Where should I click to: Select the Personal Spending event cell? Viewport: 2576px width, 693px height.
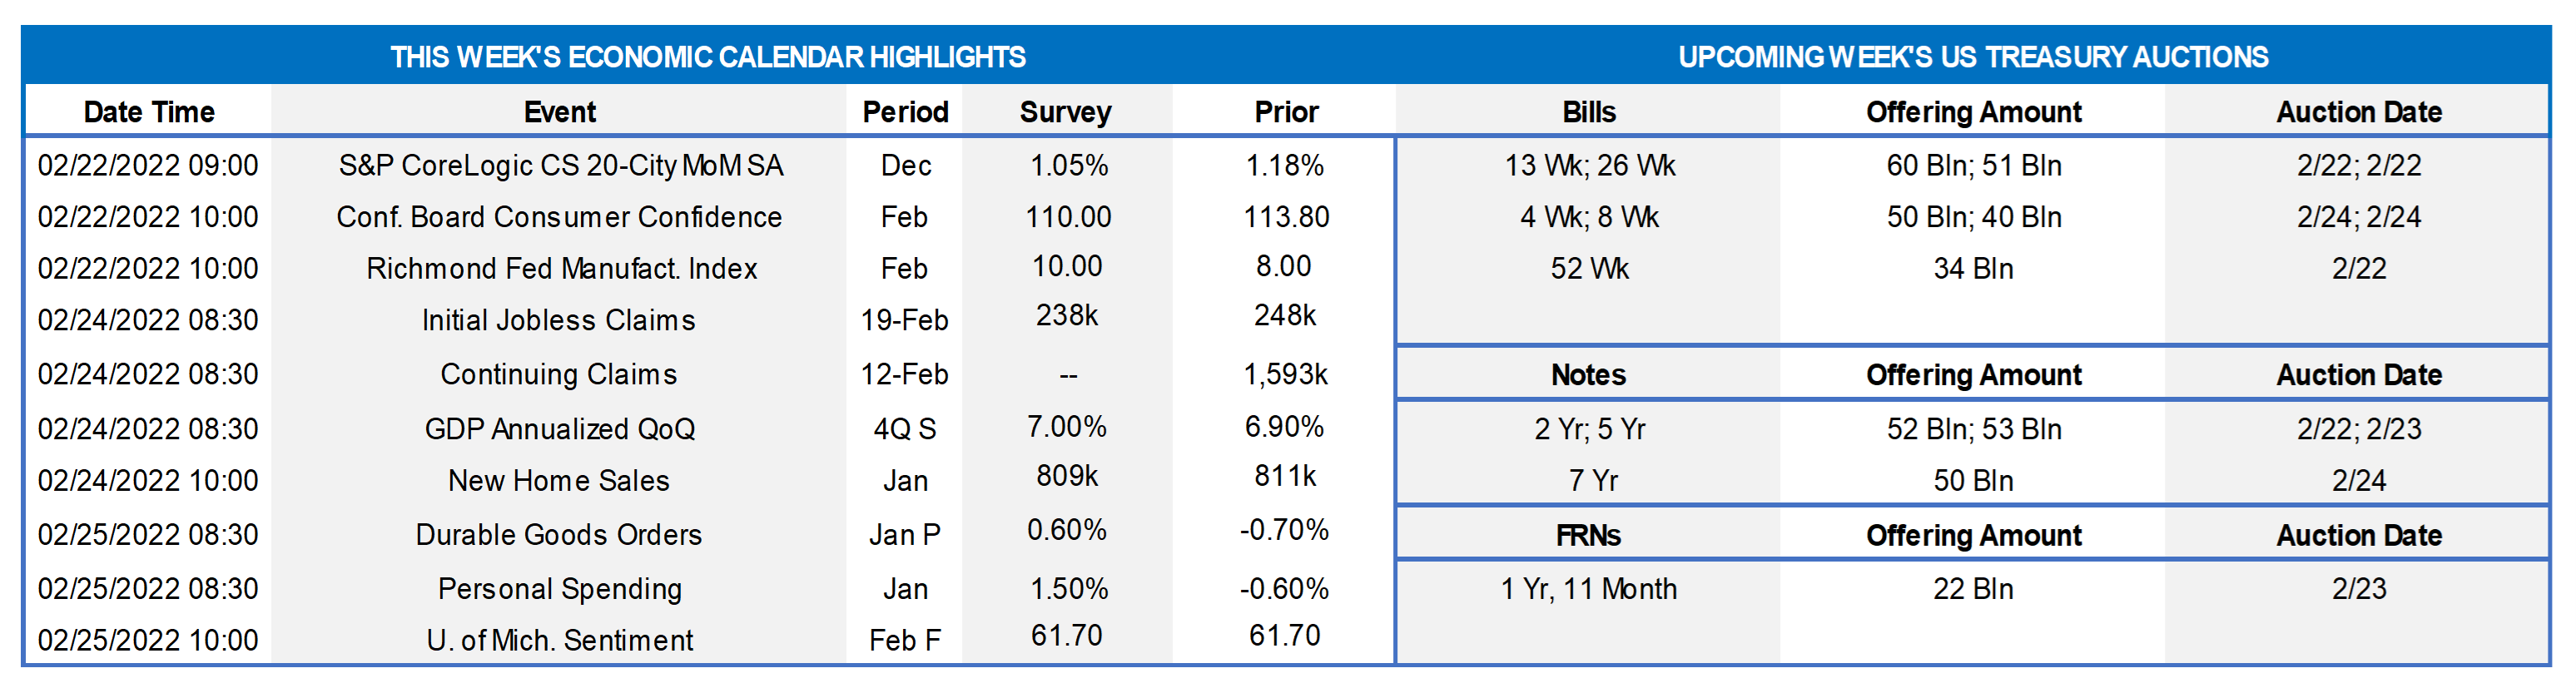(x=559, y=589)
